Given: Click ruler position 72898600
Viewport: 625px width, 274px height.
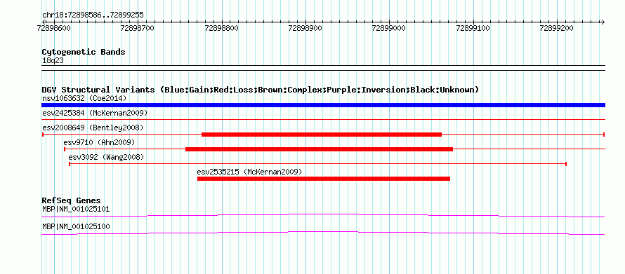Looking at the screenshot, I should [54, 28].
